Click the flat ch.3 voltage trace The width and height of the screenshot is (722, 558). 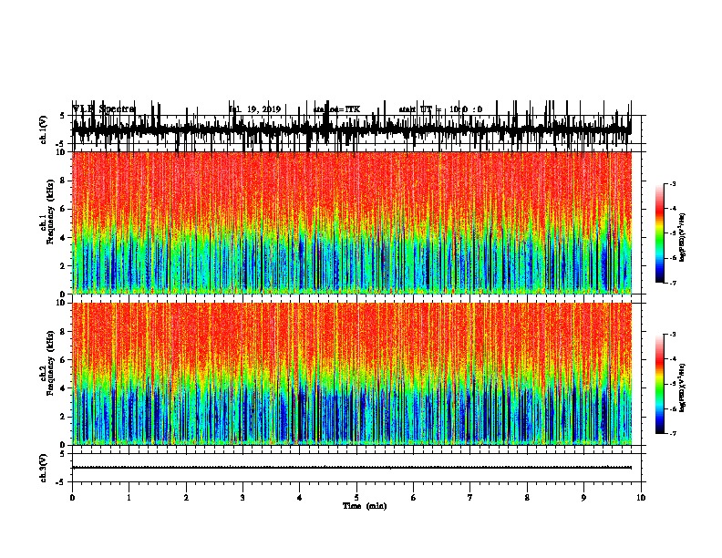click(x=352, y=468)
